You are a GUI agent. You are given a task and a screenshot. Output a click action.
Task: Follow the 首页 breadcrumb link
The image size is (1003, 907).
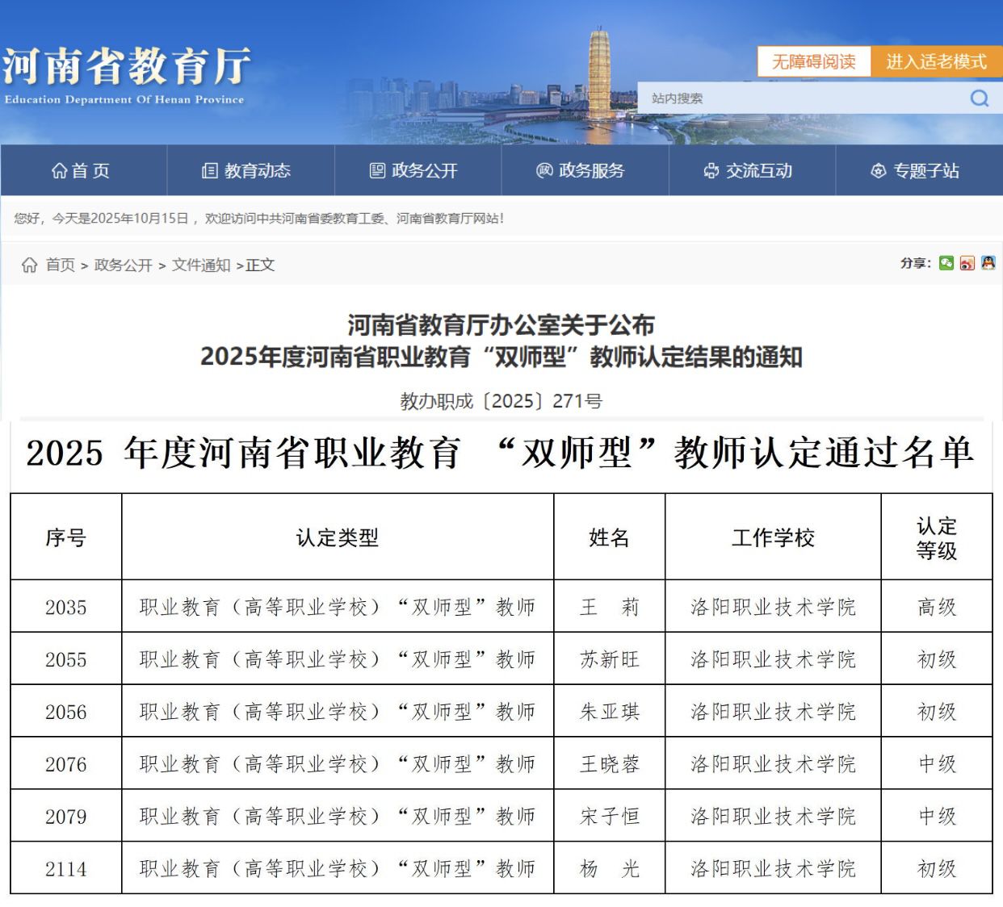click(61, 265)
